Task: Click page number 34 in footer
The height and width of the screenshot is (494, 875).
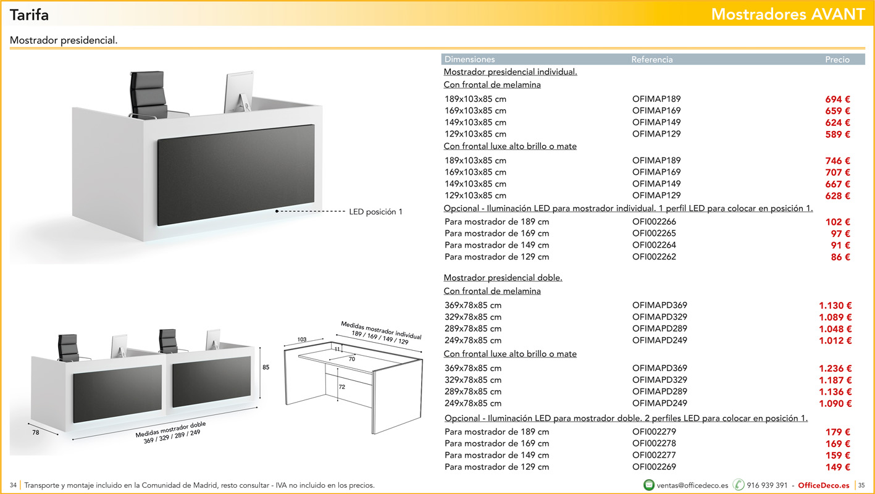Action: tap(14, 485)
